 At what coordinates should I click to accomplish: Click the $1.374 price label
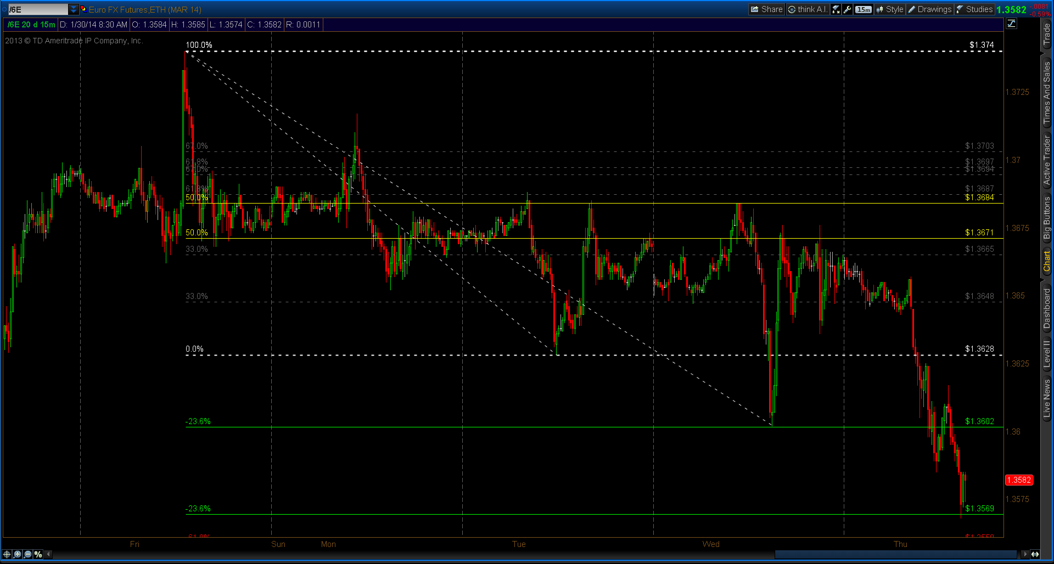(982, 45)
